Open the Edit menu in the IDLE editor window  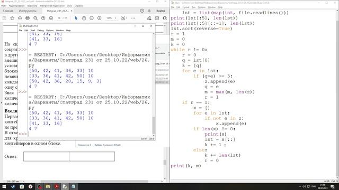(x=178, y=7)
